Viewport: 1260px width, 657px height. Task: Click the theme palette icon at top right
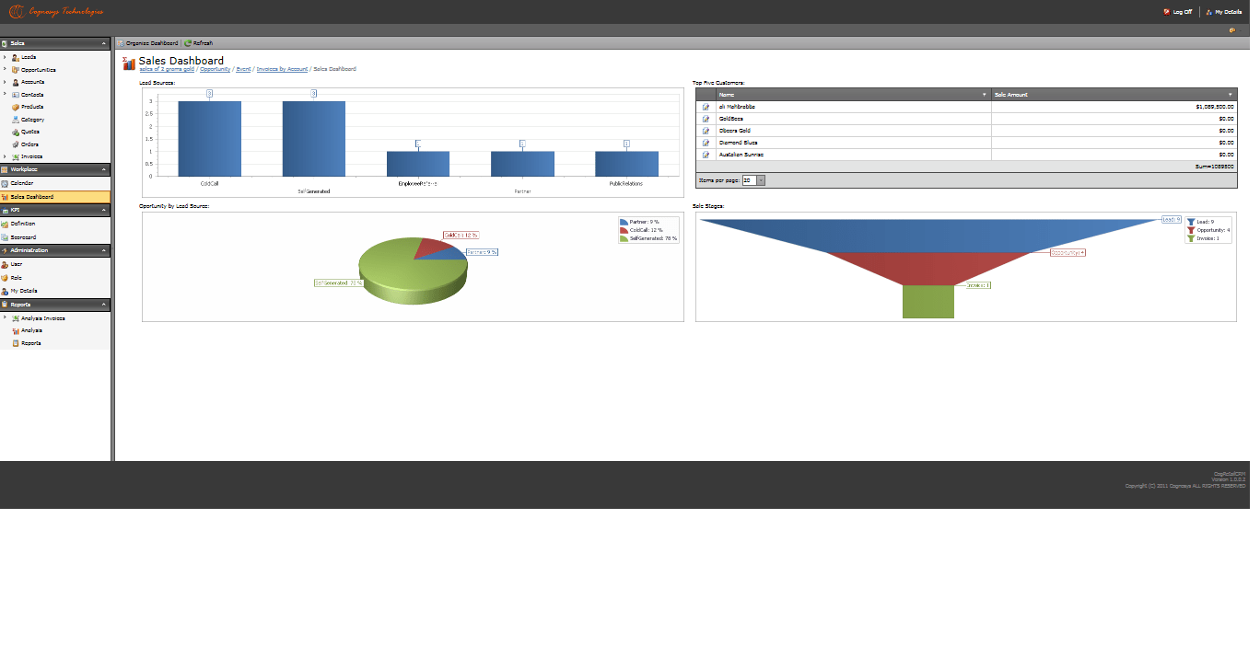coord(1231,30)
